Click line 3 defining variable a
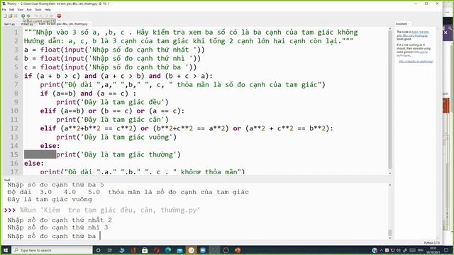This screenshot has width=454, height=255. click(x=114, y=50)
